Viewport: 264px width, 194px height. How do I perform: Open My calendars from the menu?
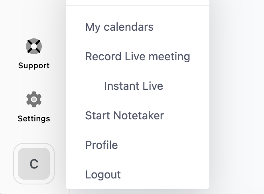[x=119, y=27]
